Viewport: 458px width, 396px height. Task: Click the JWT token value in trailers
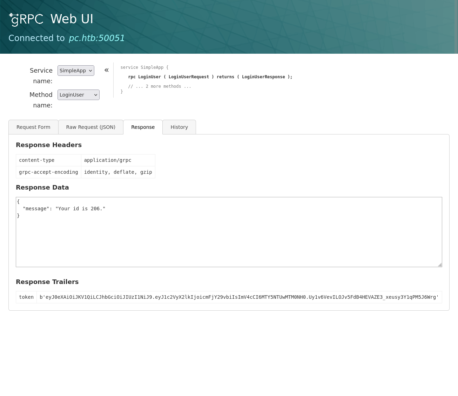pos(239,297)
